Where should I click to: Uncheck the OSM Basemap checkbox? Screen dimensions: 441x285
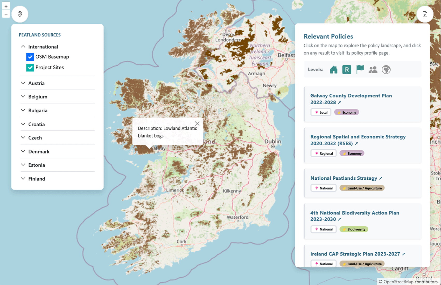click(30, 57)
